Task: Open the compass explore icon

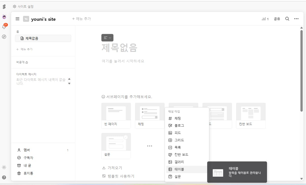Action: click(4, 37)
